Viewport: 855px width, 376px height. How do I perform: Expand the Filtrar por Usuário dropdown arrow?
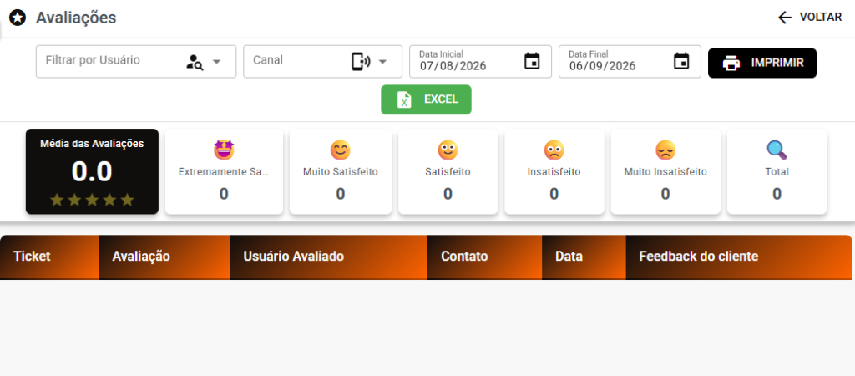click(216, 62)
